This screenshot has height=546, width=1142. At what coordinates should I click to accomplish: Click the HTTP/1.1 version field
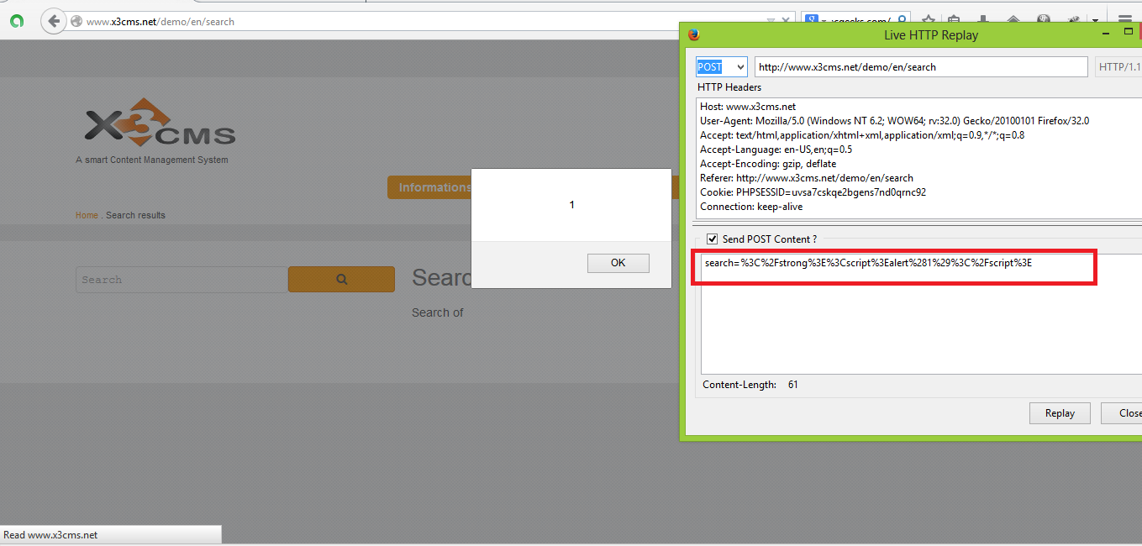tap(1119, 67)
